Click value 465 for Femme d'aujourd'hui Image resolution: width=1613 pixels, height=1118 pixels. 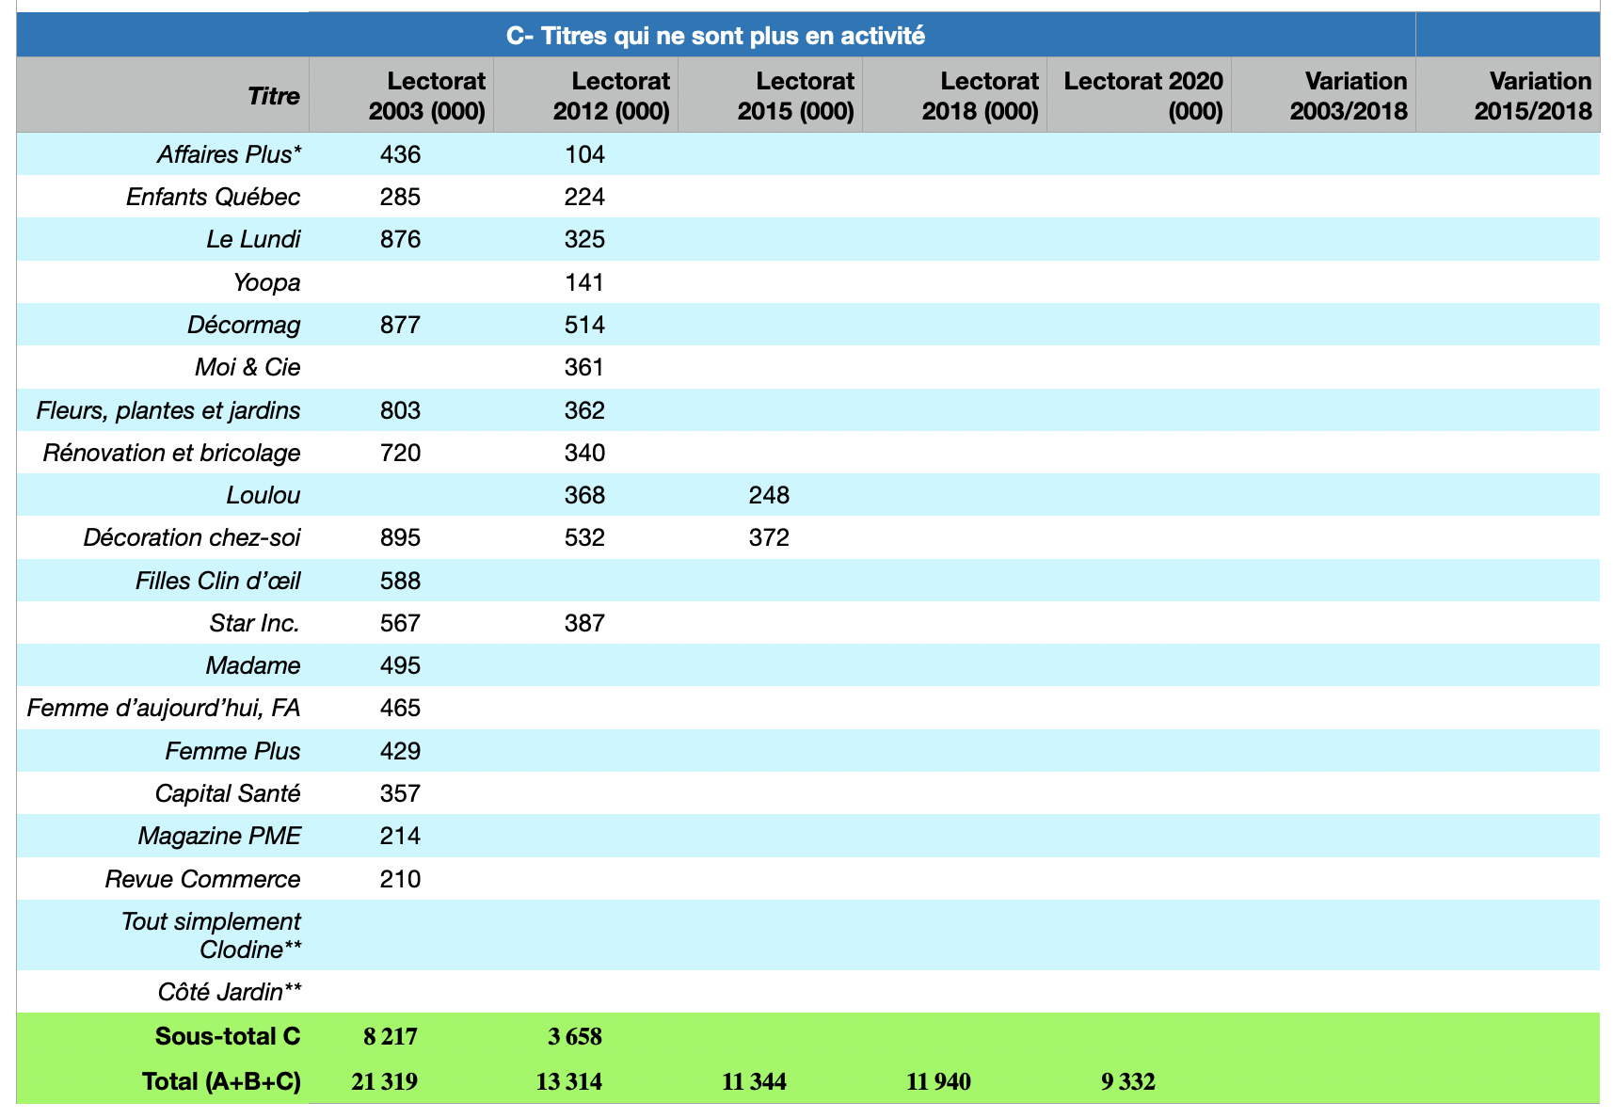pyautogui.click(x=401, y=708)
